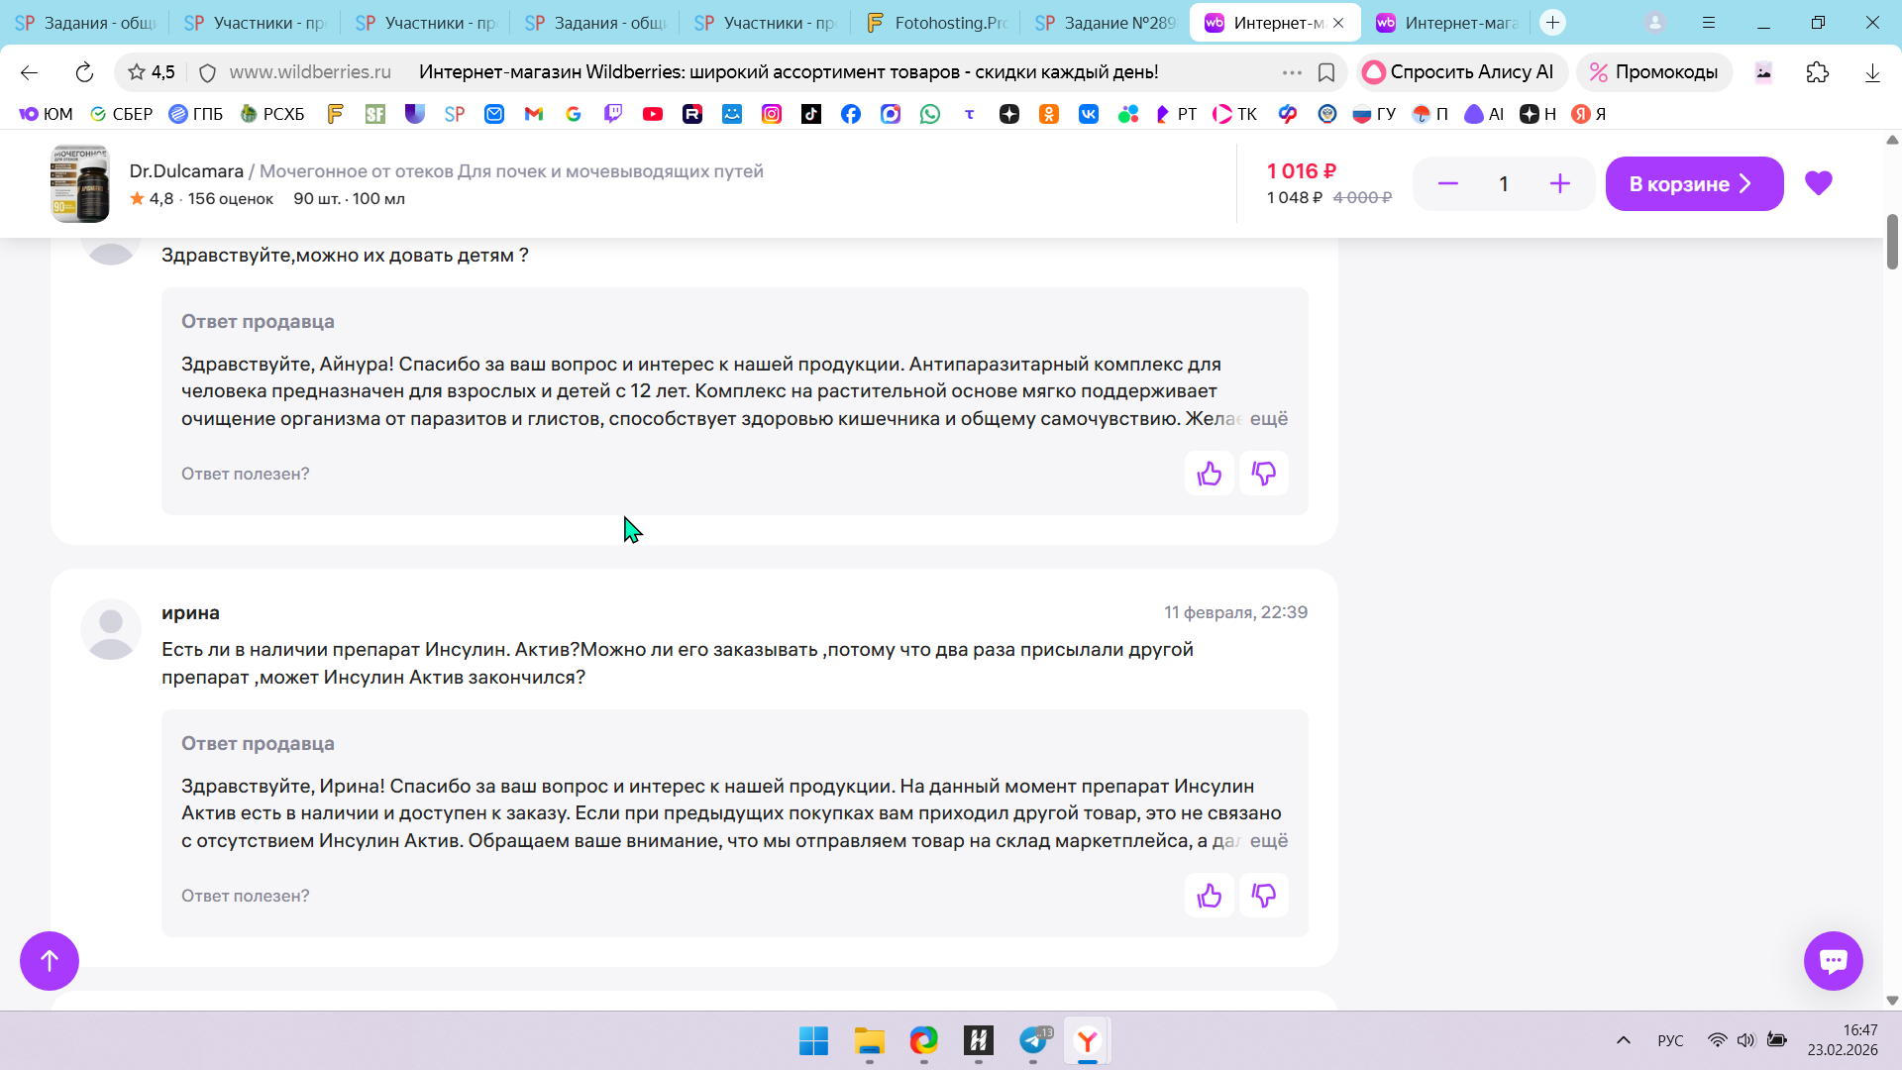The width and height of the screenshot is (1902, 1070).
Task: Open the Dr.Dulcamara brand link
Action: pos(186,171)
